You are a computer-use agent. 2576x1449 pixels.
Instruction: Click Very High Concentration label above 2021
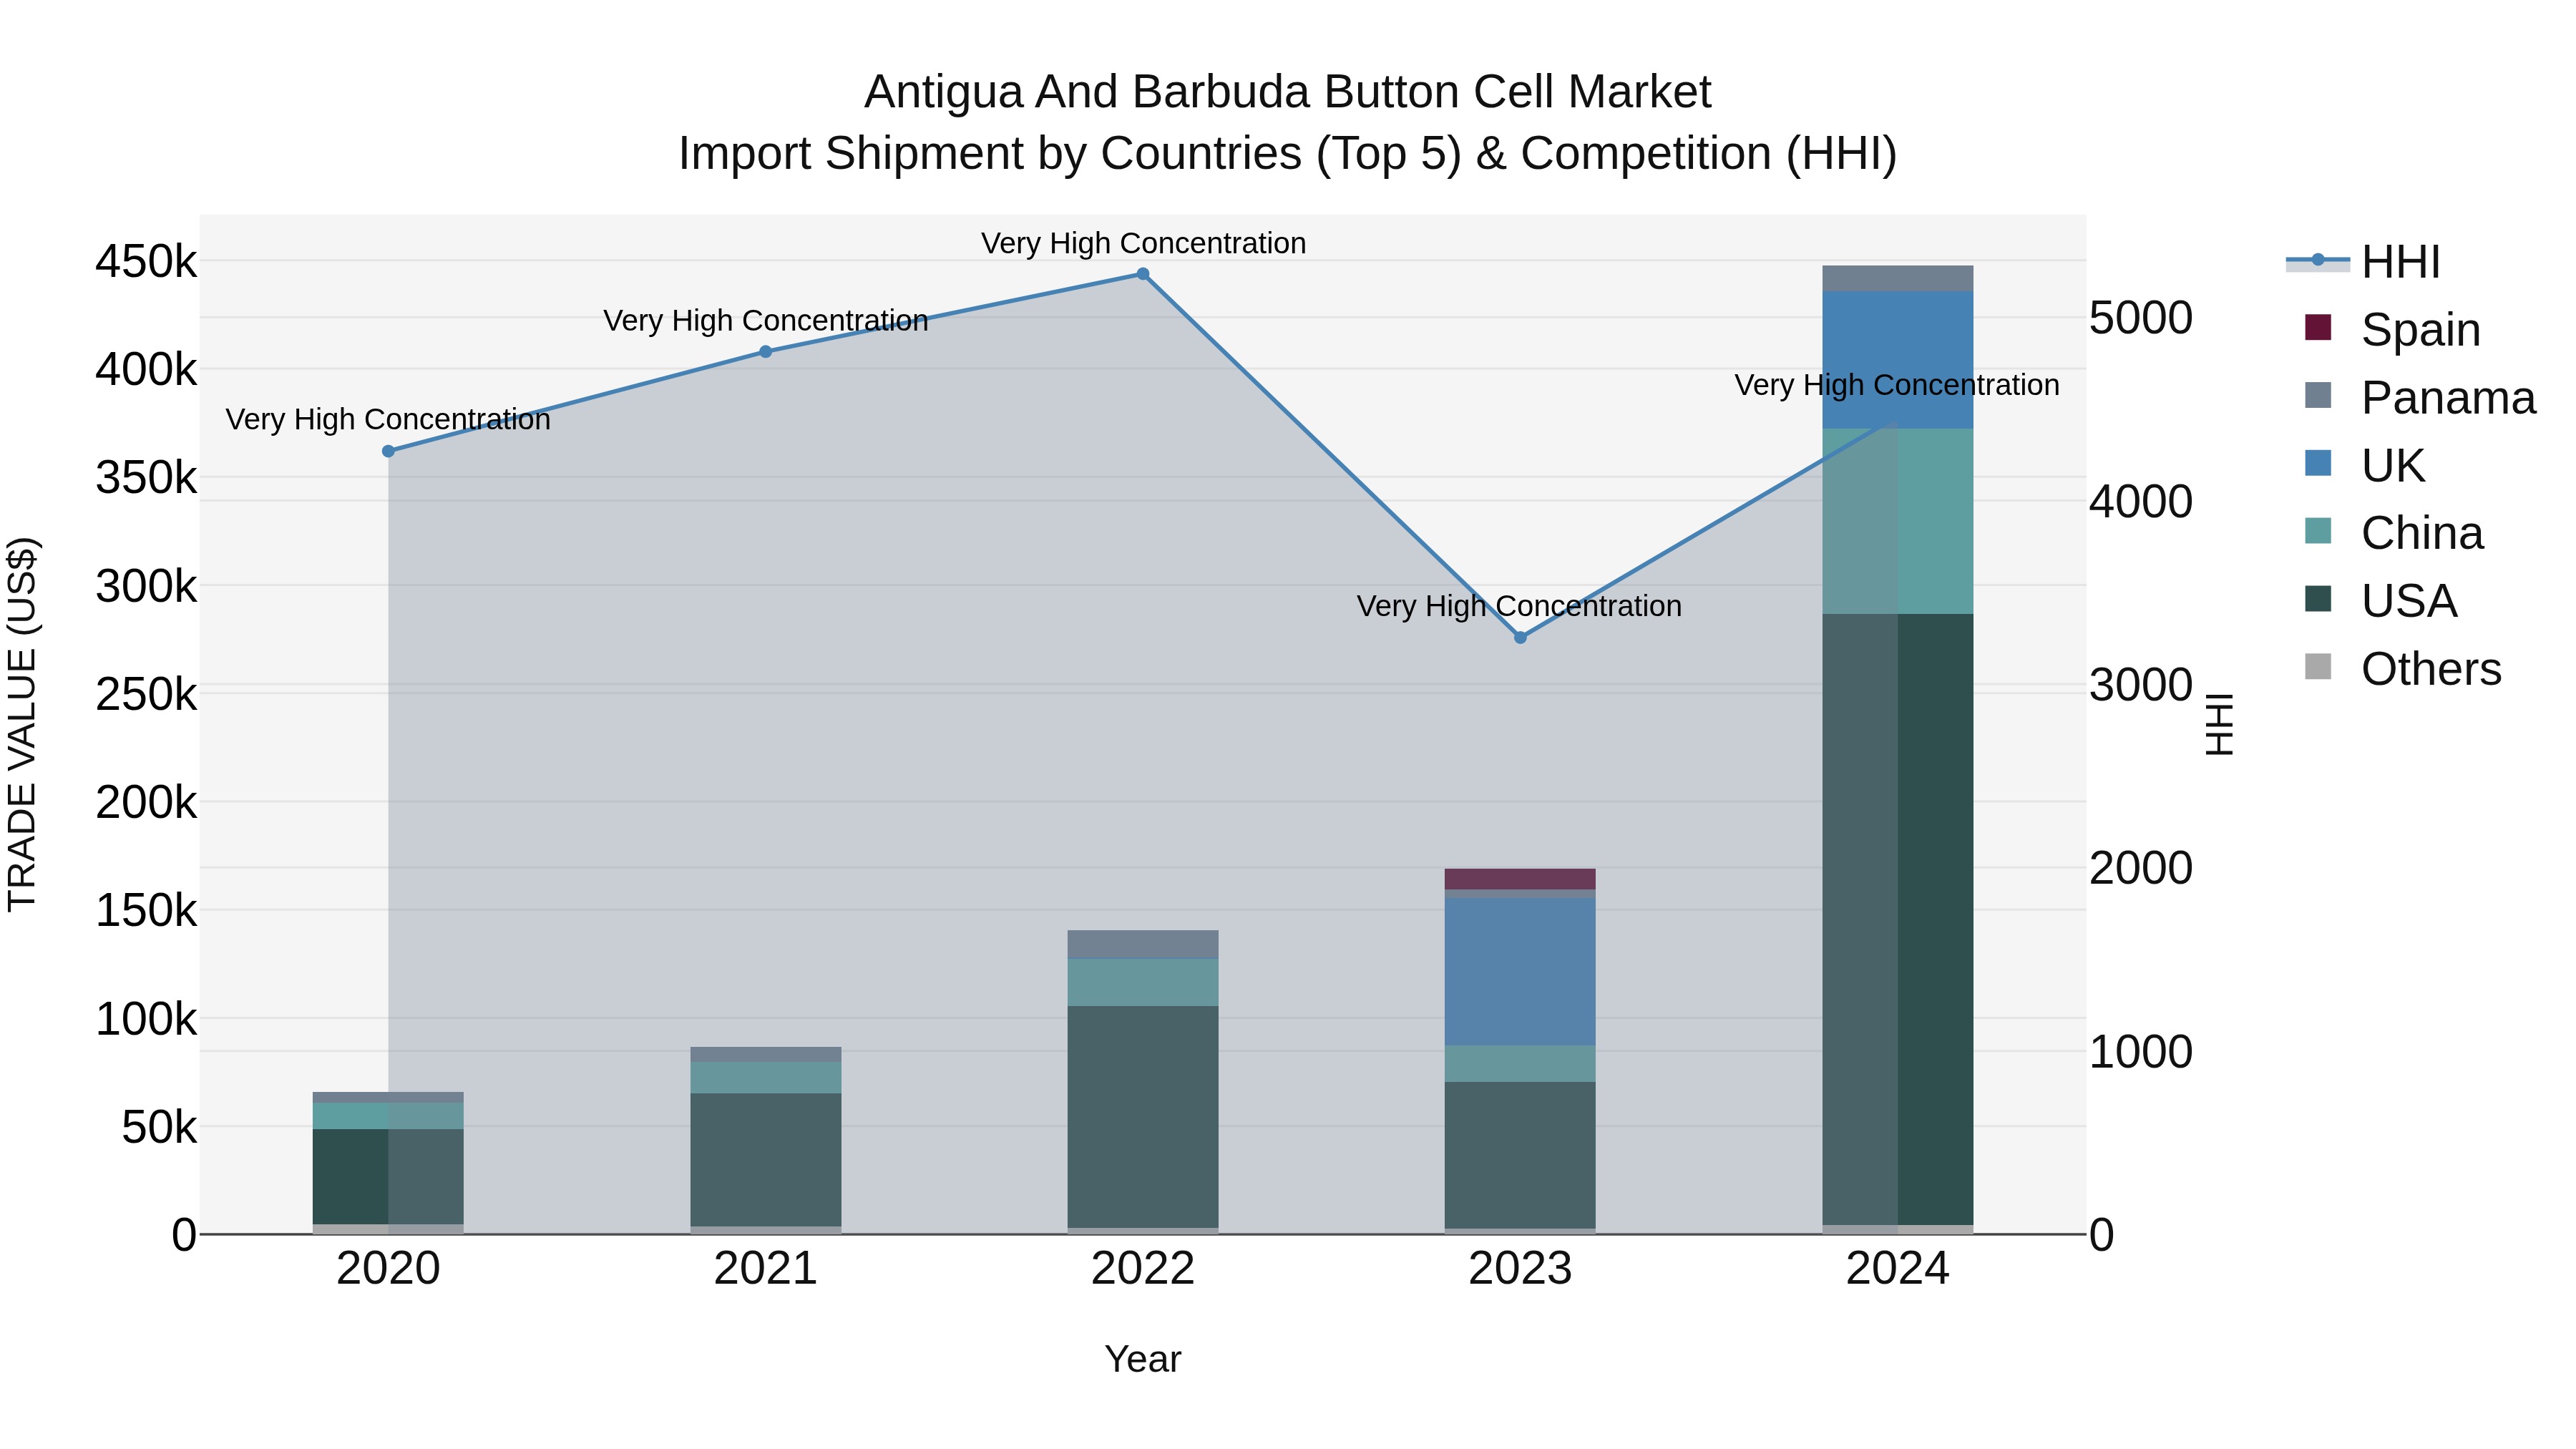(765, 320)
